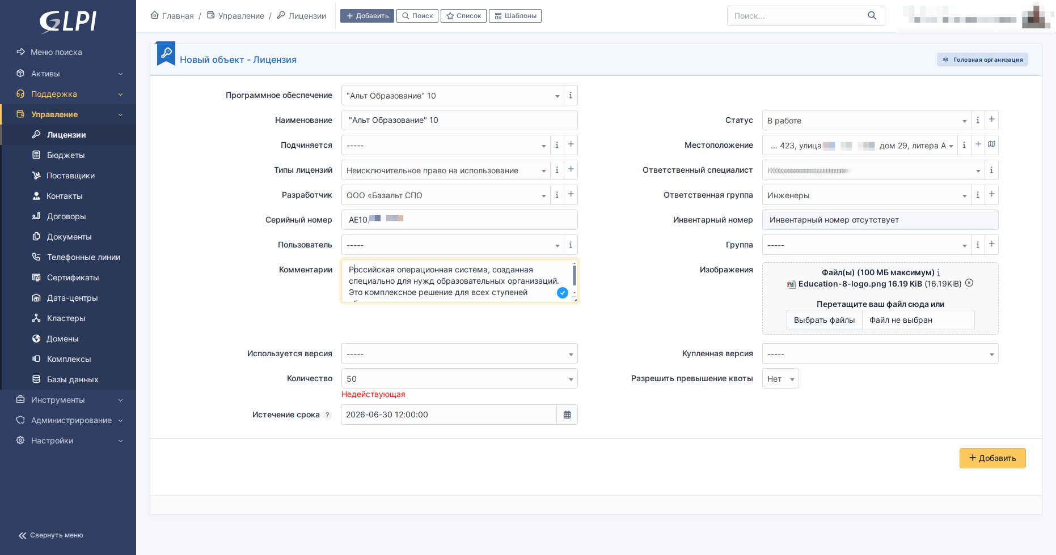1056x555 pixels.
Task: Click the map icon next to Местоположение
Action: tap(992, 145)
